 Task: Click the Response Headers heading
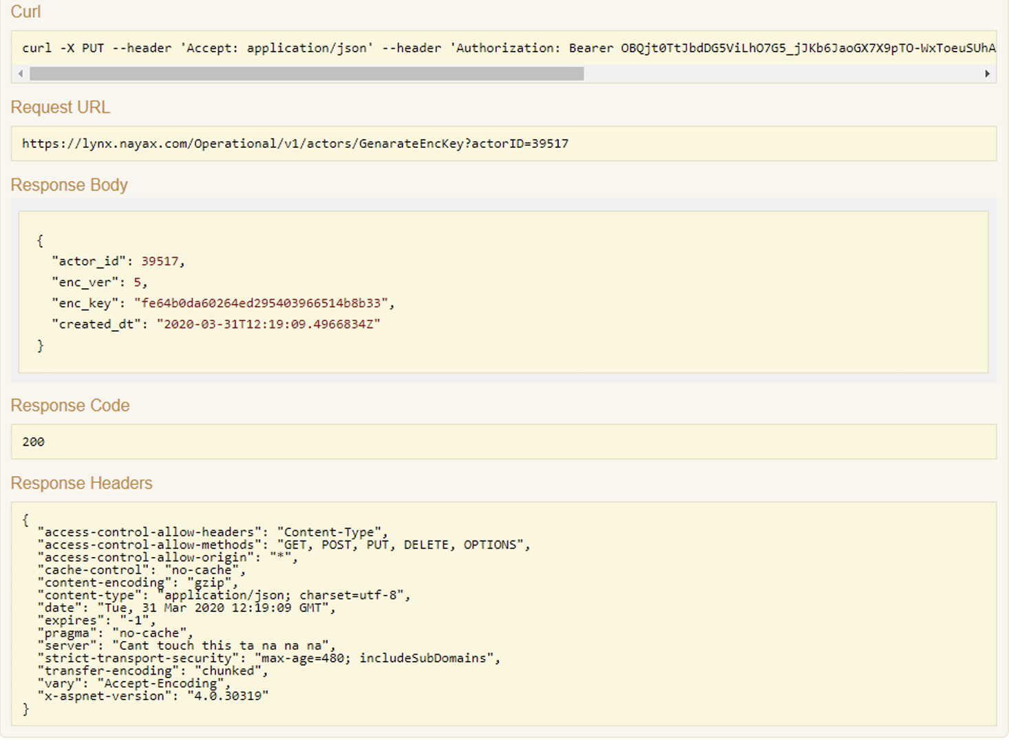click(81, 483)
